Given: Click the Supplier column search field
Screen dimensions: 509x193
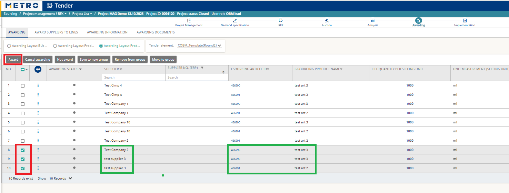Looking at the screenshot, I should point(134,78).
